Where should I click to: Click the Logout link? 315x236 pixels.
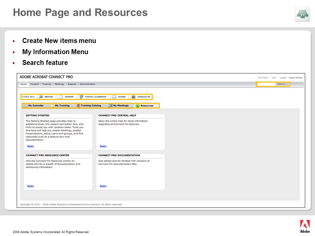283,78
